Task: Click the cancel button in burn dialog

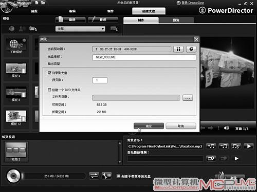Action: click(181, 126)
